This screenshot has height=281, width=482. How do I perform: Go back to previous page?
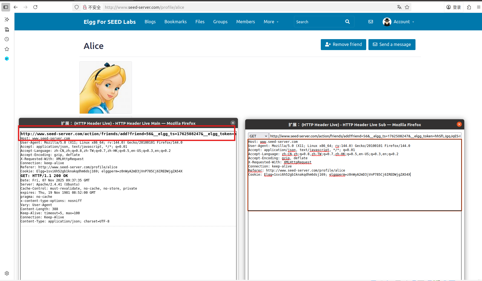16,7
